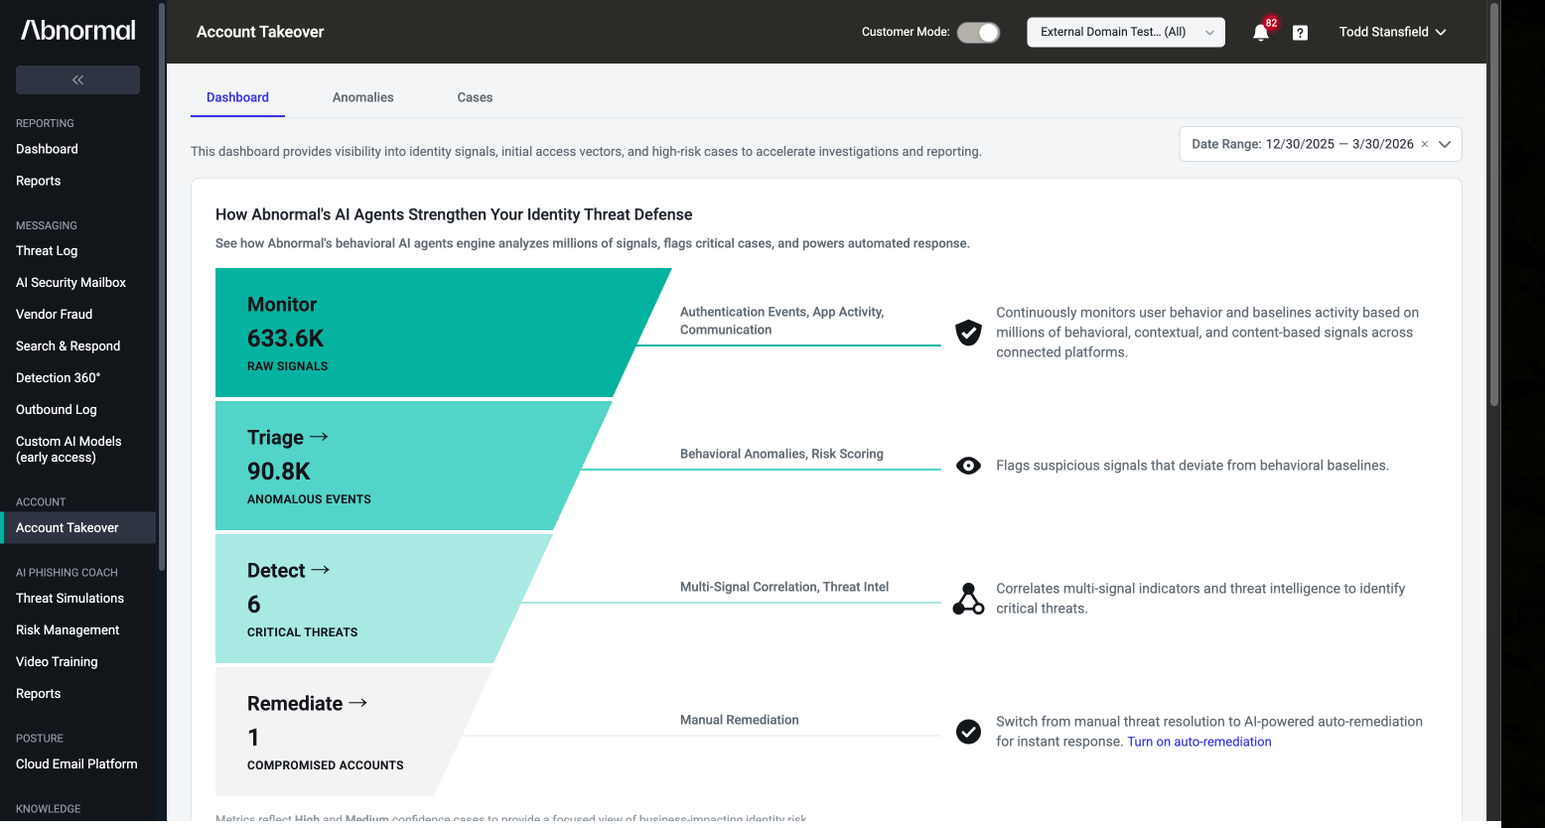Screen dimensions: 1545x828
Task: Collapse sidebar with double chevron icon
Action: (x=77, y=79)
